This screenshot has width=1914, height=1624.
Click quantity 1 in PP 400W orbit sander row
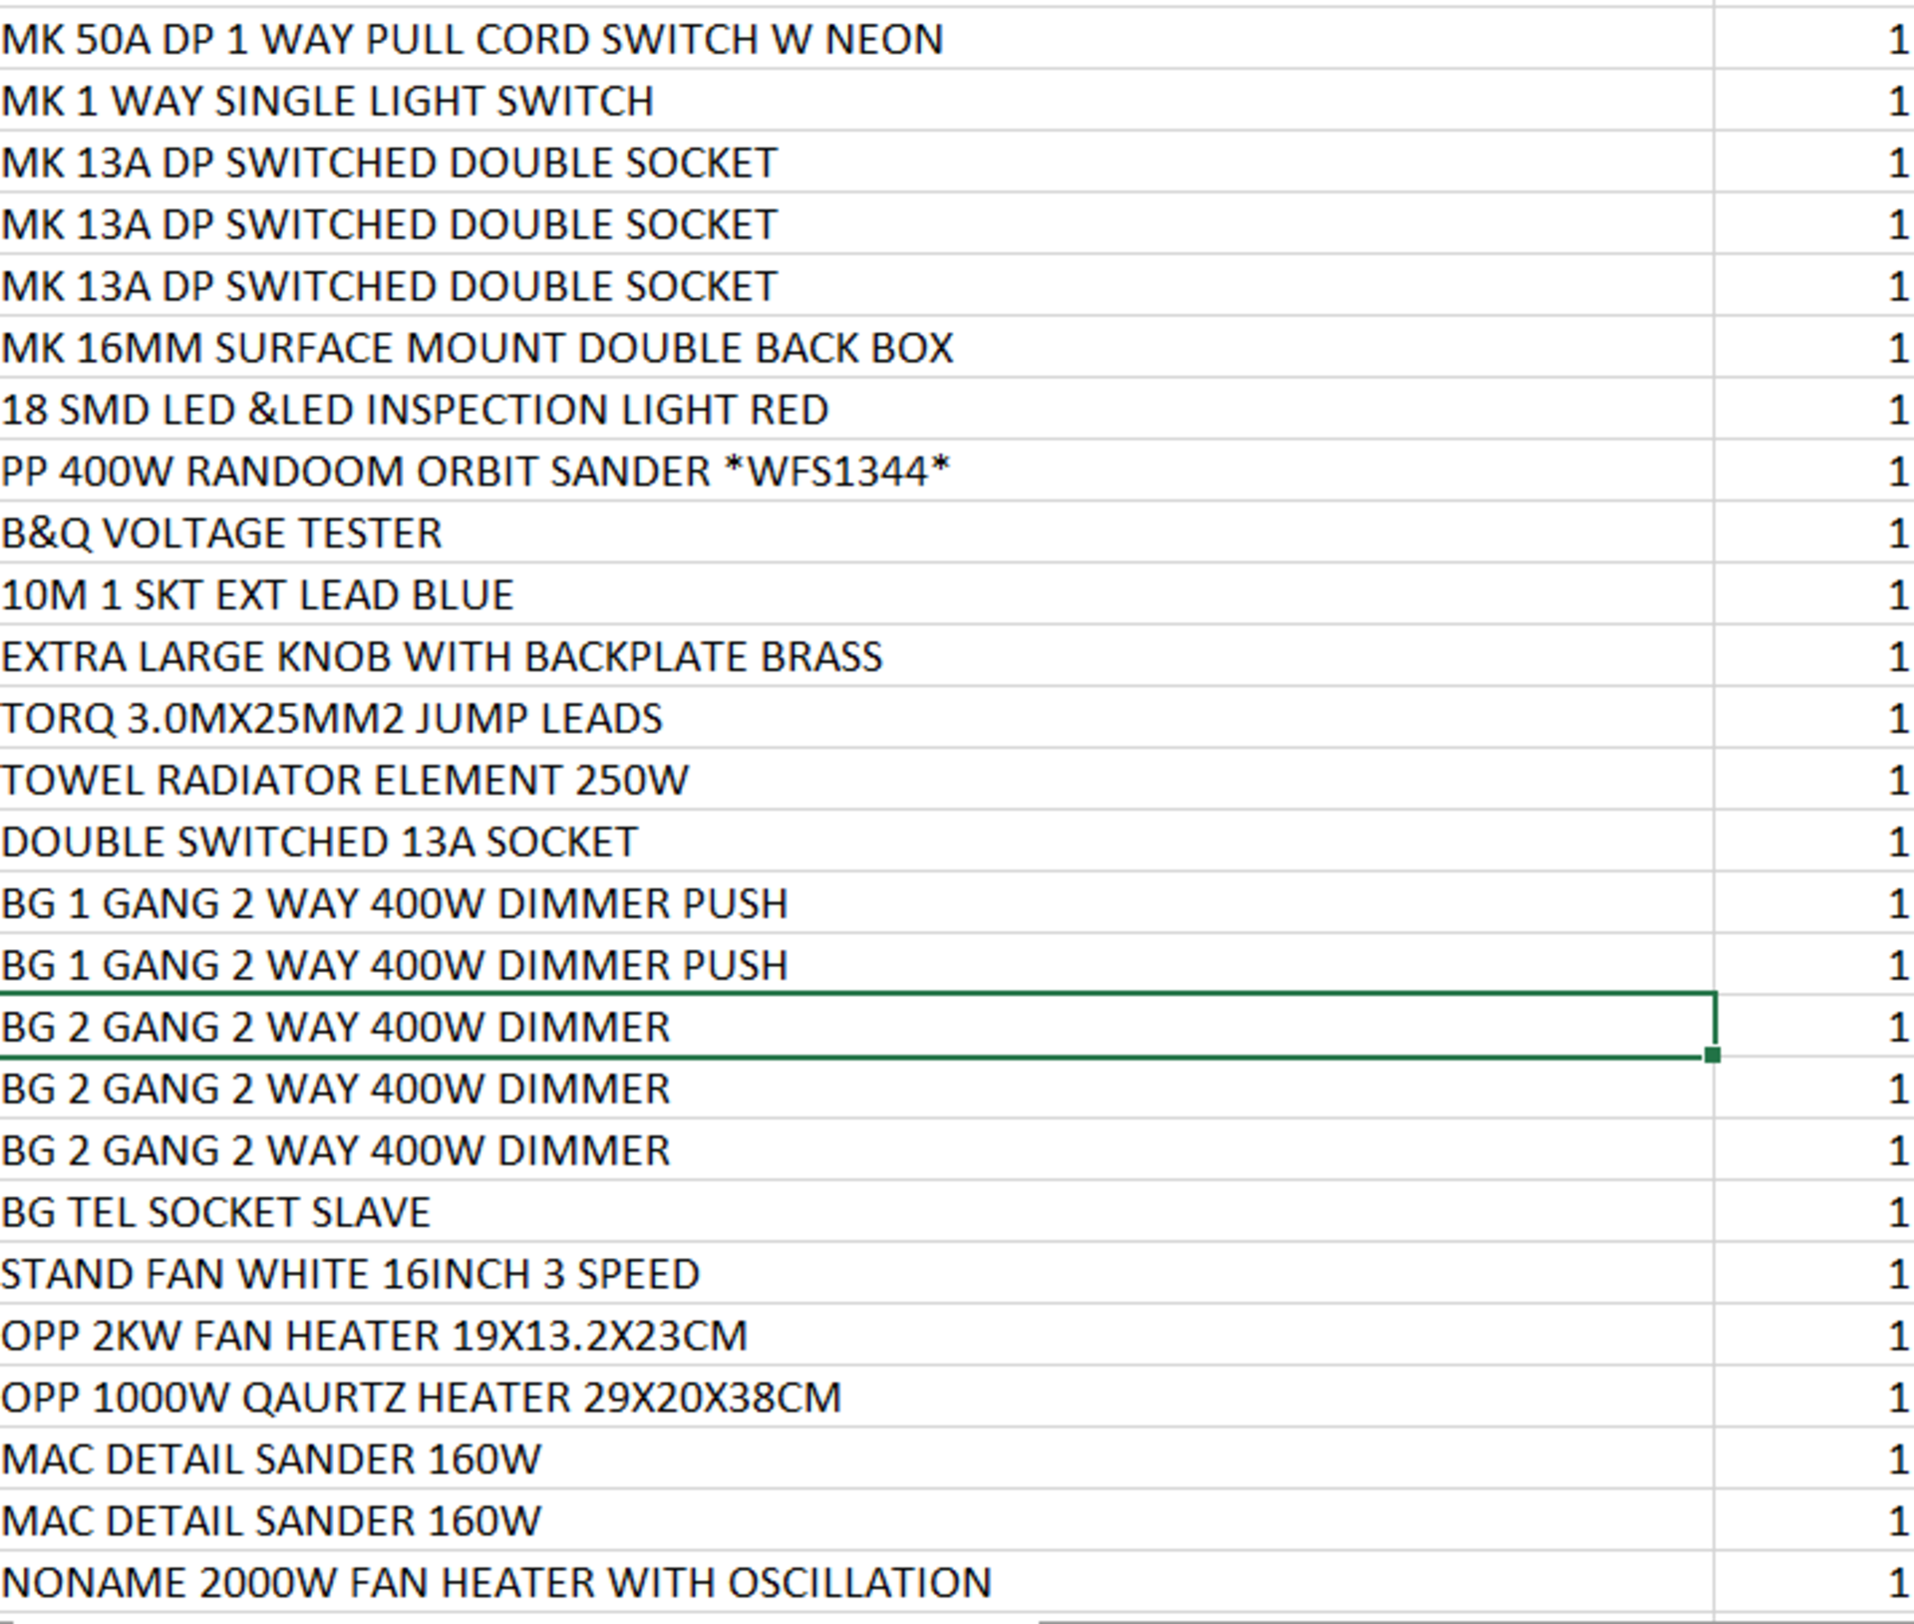point(1814,472)
